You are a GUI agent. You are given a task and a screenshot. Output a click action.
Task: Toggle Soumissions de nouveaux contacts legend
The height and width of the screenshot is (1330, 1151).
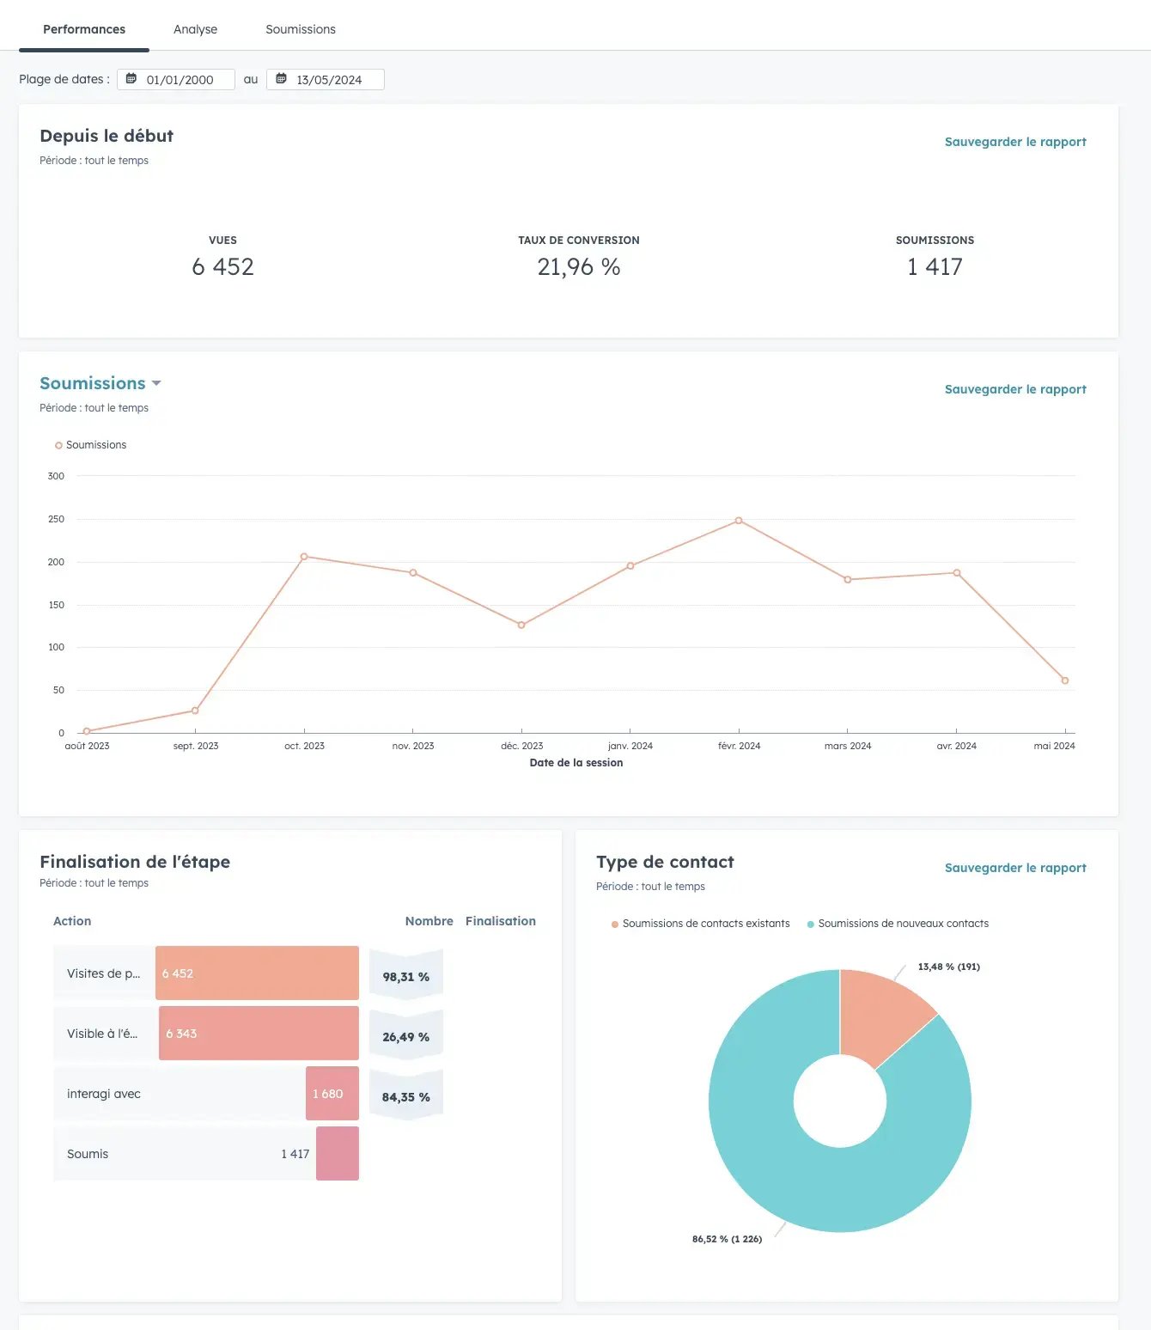tap(898, 924)
